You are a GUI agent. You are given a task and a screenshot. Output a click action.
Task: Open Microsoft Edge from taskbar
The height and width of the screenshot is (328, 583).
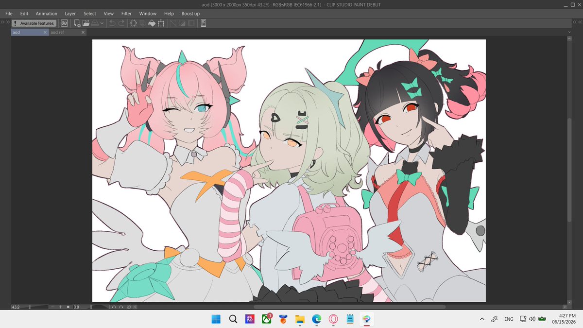point(317,319)
